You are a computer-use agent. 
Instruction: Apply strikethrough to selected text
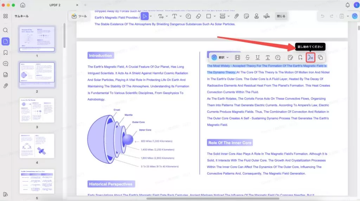(247, 58)
